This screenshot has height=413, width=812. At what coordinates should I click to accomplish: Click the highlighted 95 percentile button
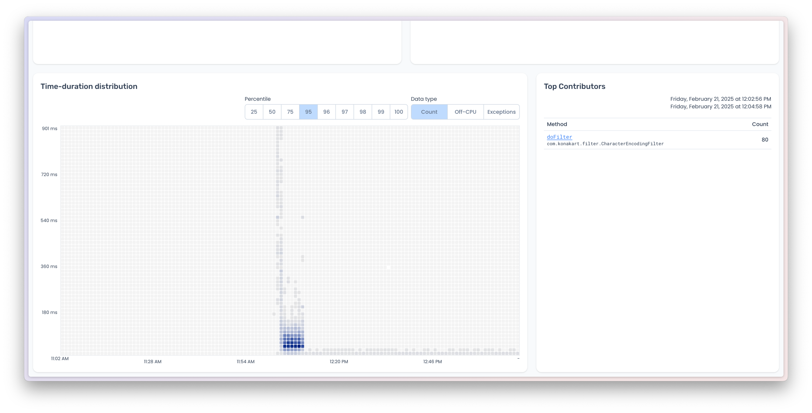click(x=308, y=112)
